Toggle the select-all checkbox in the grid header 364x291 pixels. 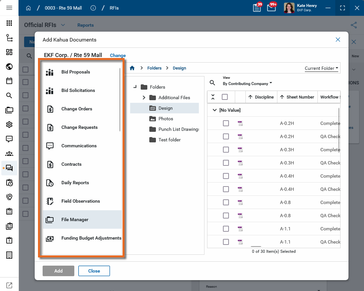225,97
